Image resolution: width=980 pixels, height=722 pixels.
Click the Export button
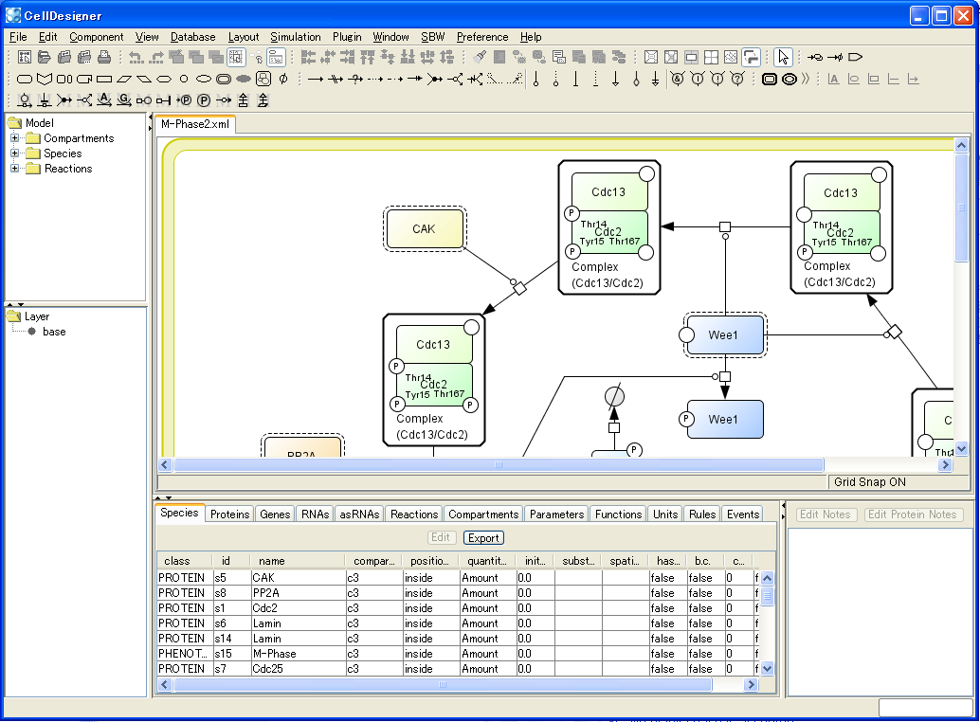click(482, 537)
